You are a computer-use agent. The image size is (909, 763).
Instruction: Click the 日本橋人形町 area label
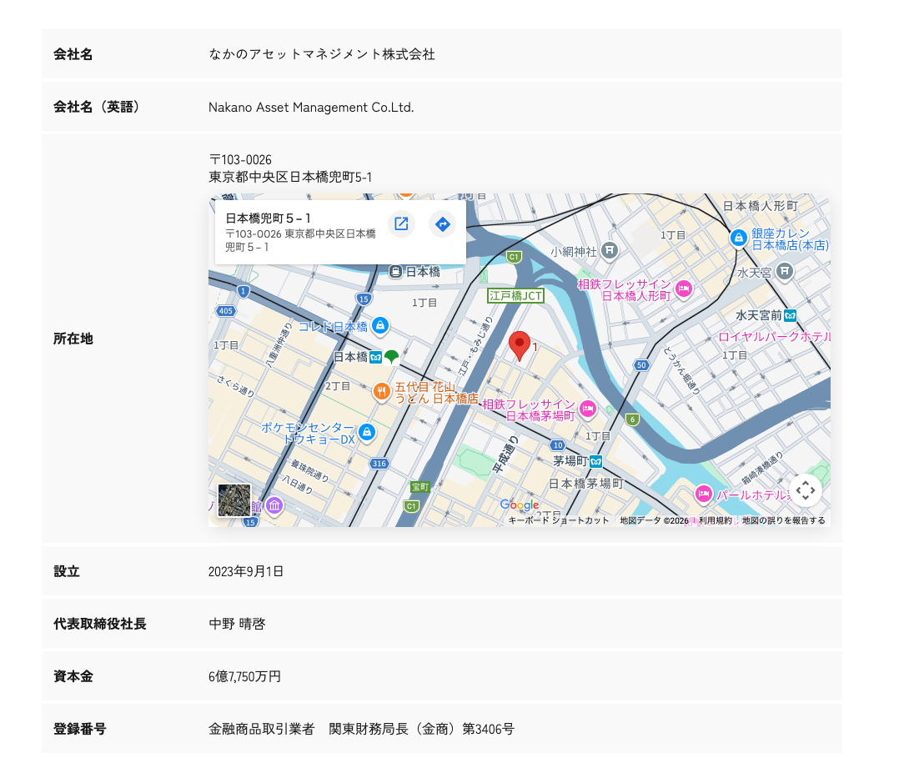[760, 206]
